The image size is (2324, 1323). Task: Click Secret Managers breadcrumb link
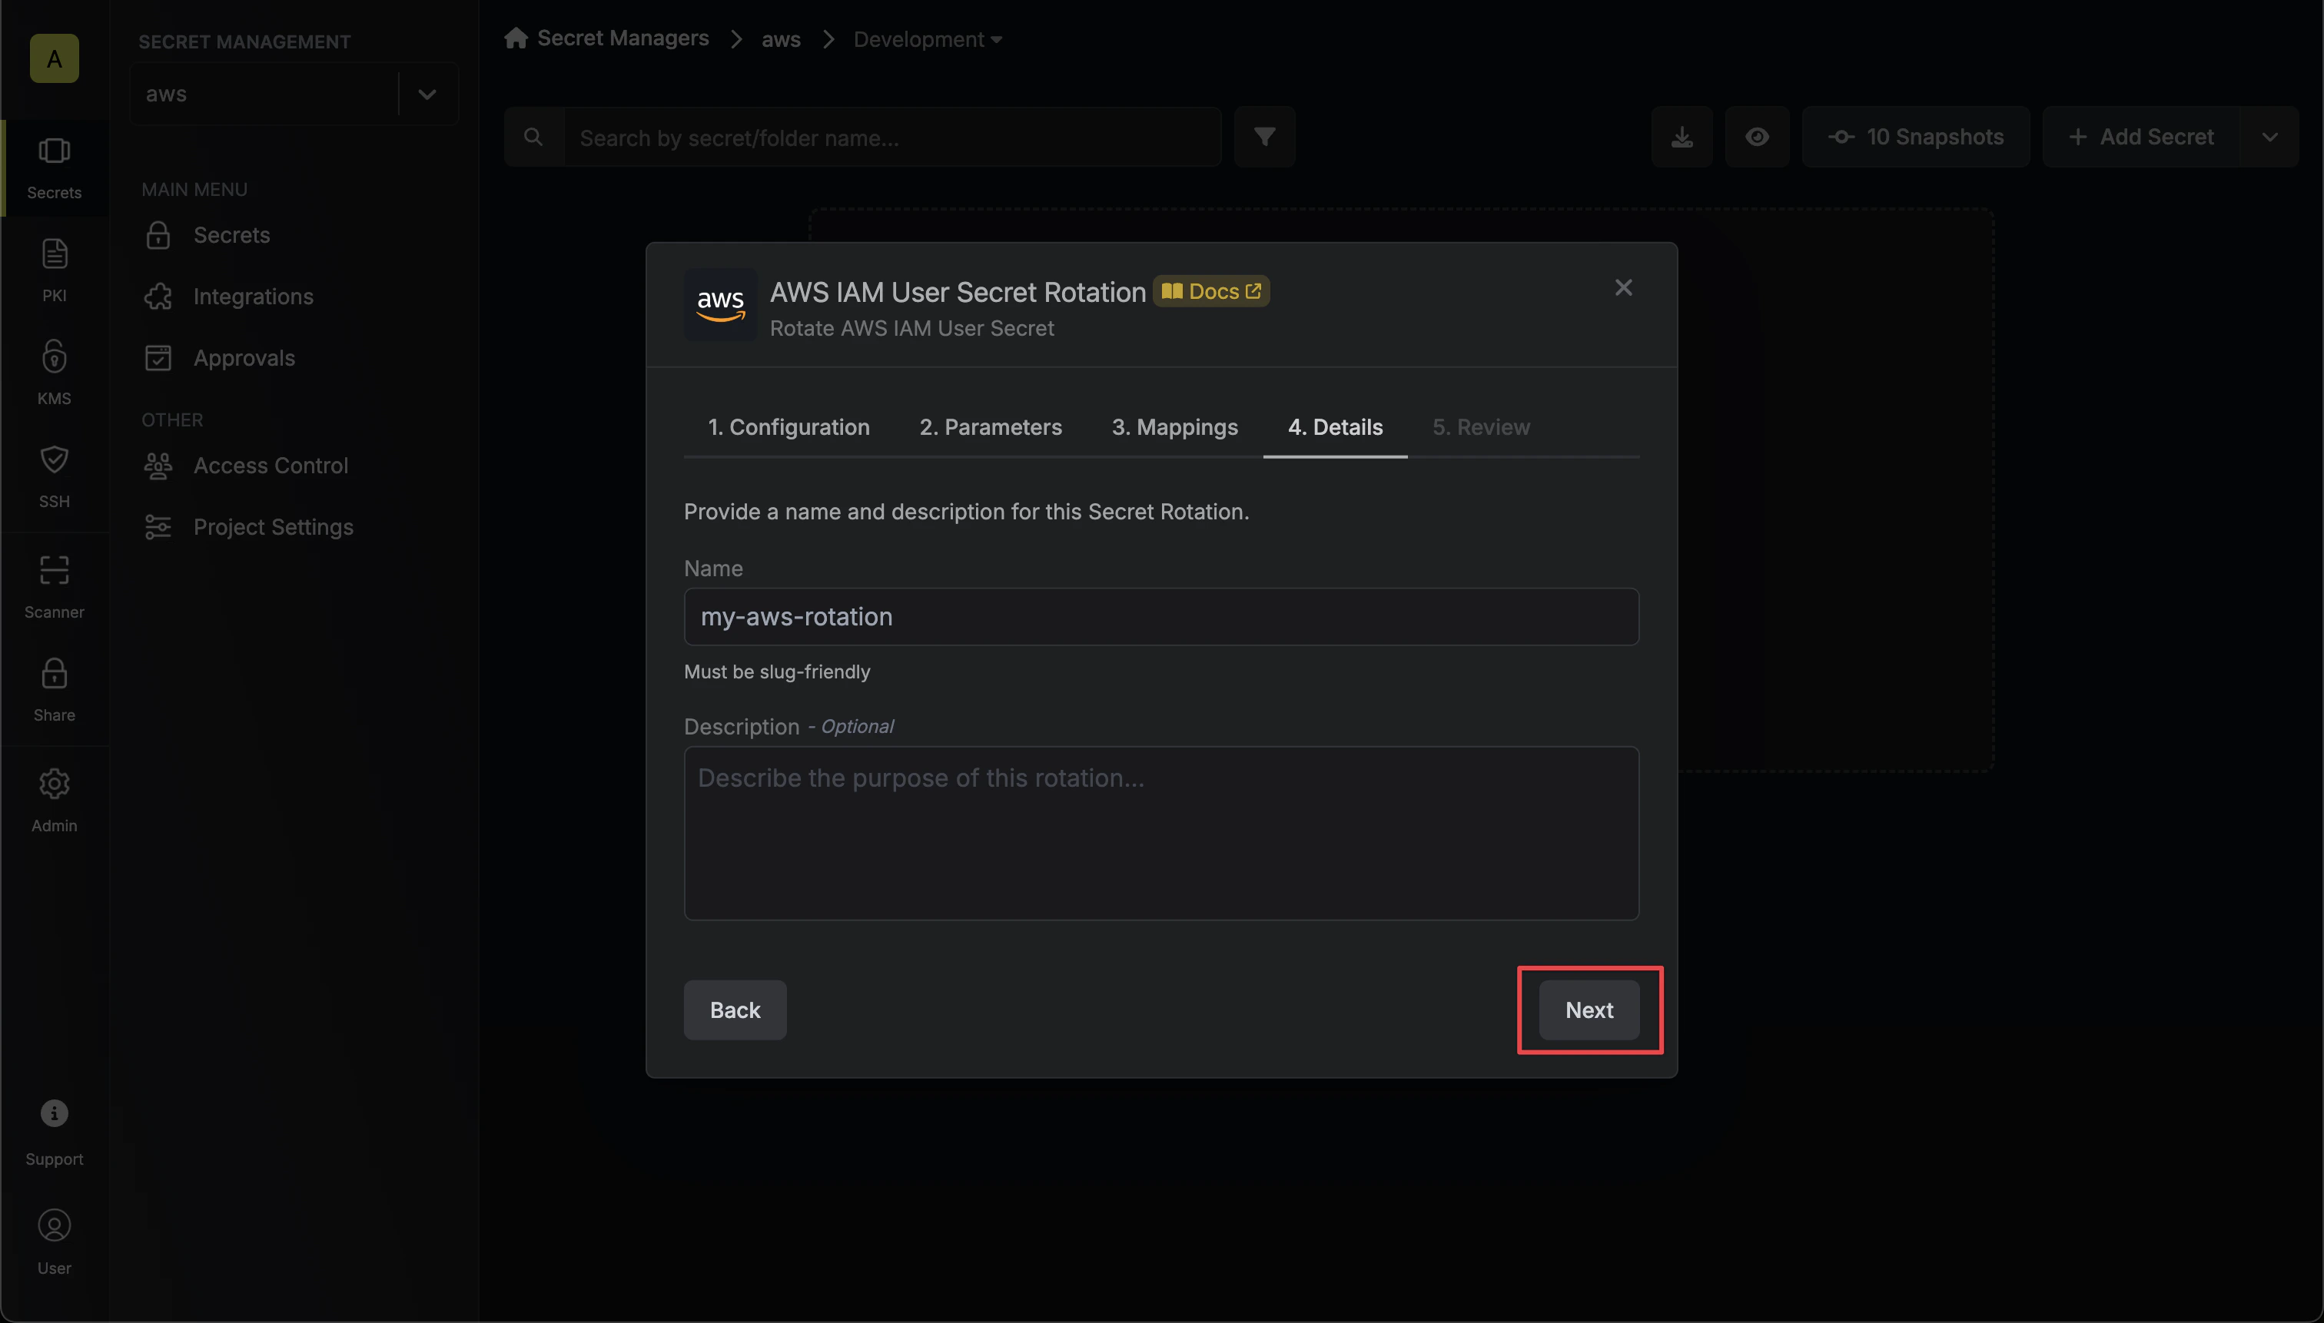click(622, 38)
